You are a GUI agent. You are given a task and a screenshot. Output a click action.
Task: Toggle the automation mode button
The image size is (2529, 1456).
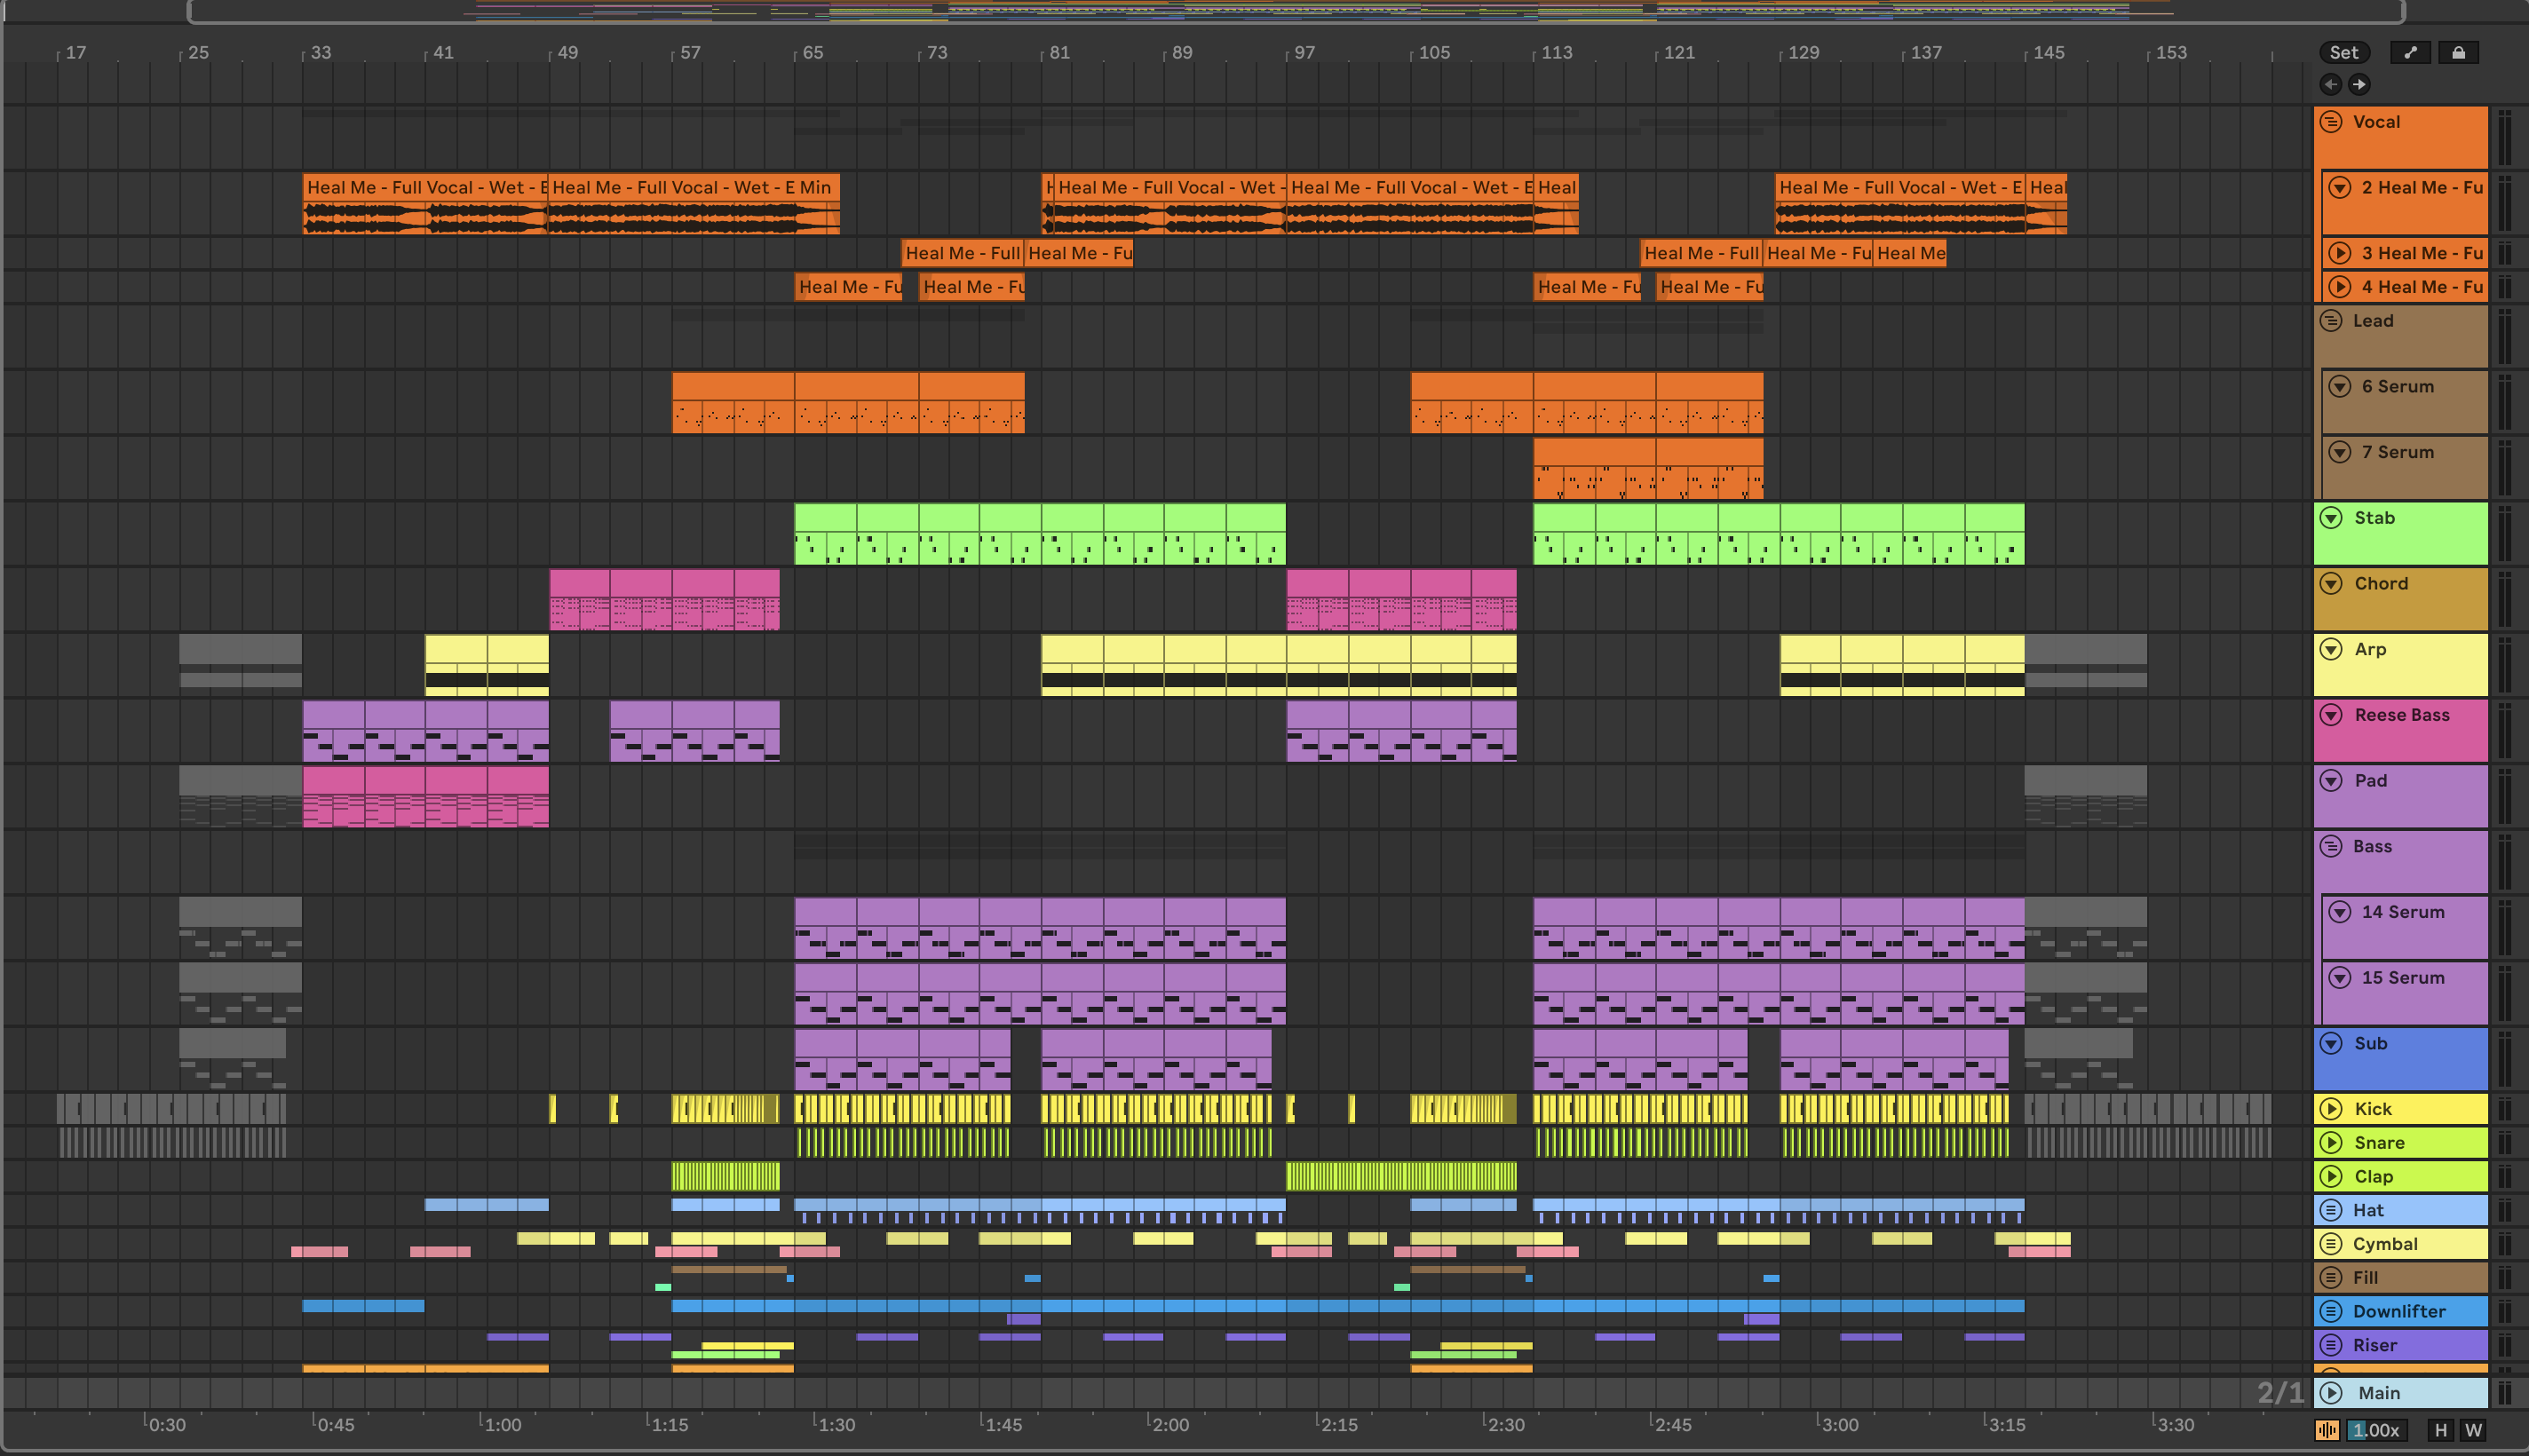click(x=2410, y=53)
